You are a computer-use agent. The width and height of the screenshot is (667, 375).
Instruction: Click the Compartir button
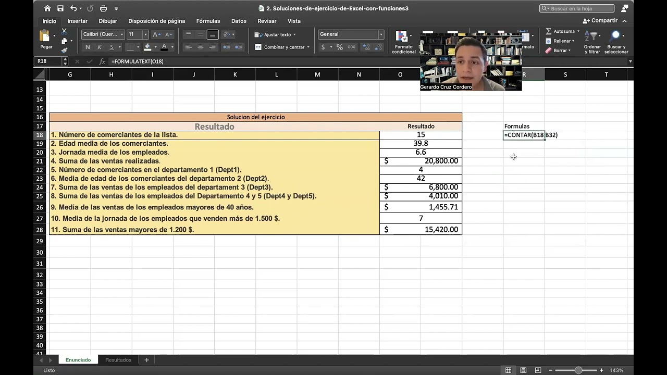point(600,21)
